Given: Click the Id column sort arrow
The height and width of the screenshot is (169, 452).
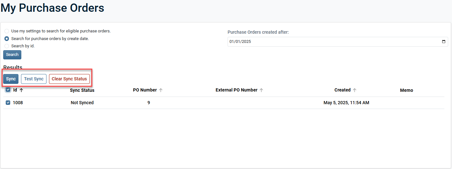Looking at the screenshot, I should click(x=21, y=90).
